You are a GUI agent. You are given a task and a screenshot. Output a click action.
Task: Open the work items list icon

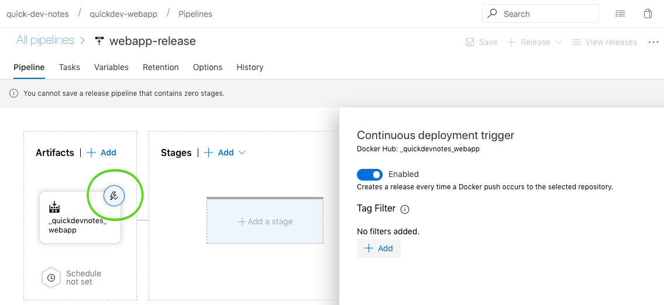point(620,13)
